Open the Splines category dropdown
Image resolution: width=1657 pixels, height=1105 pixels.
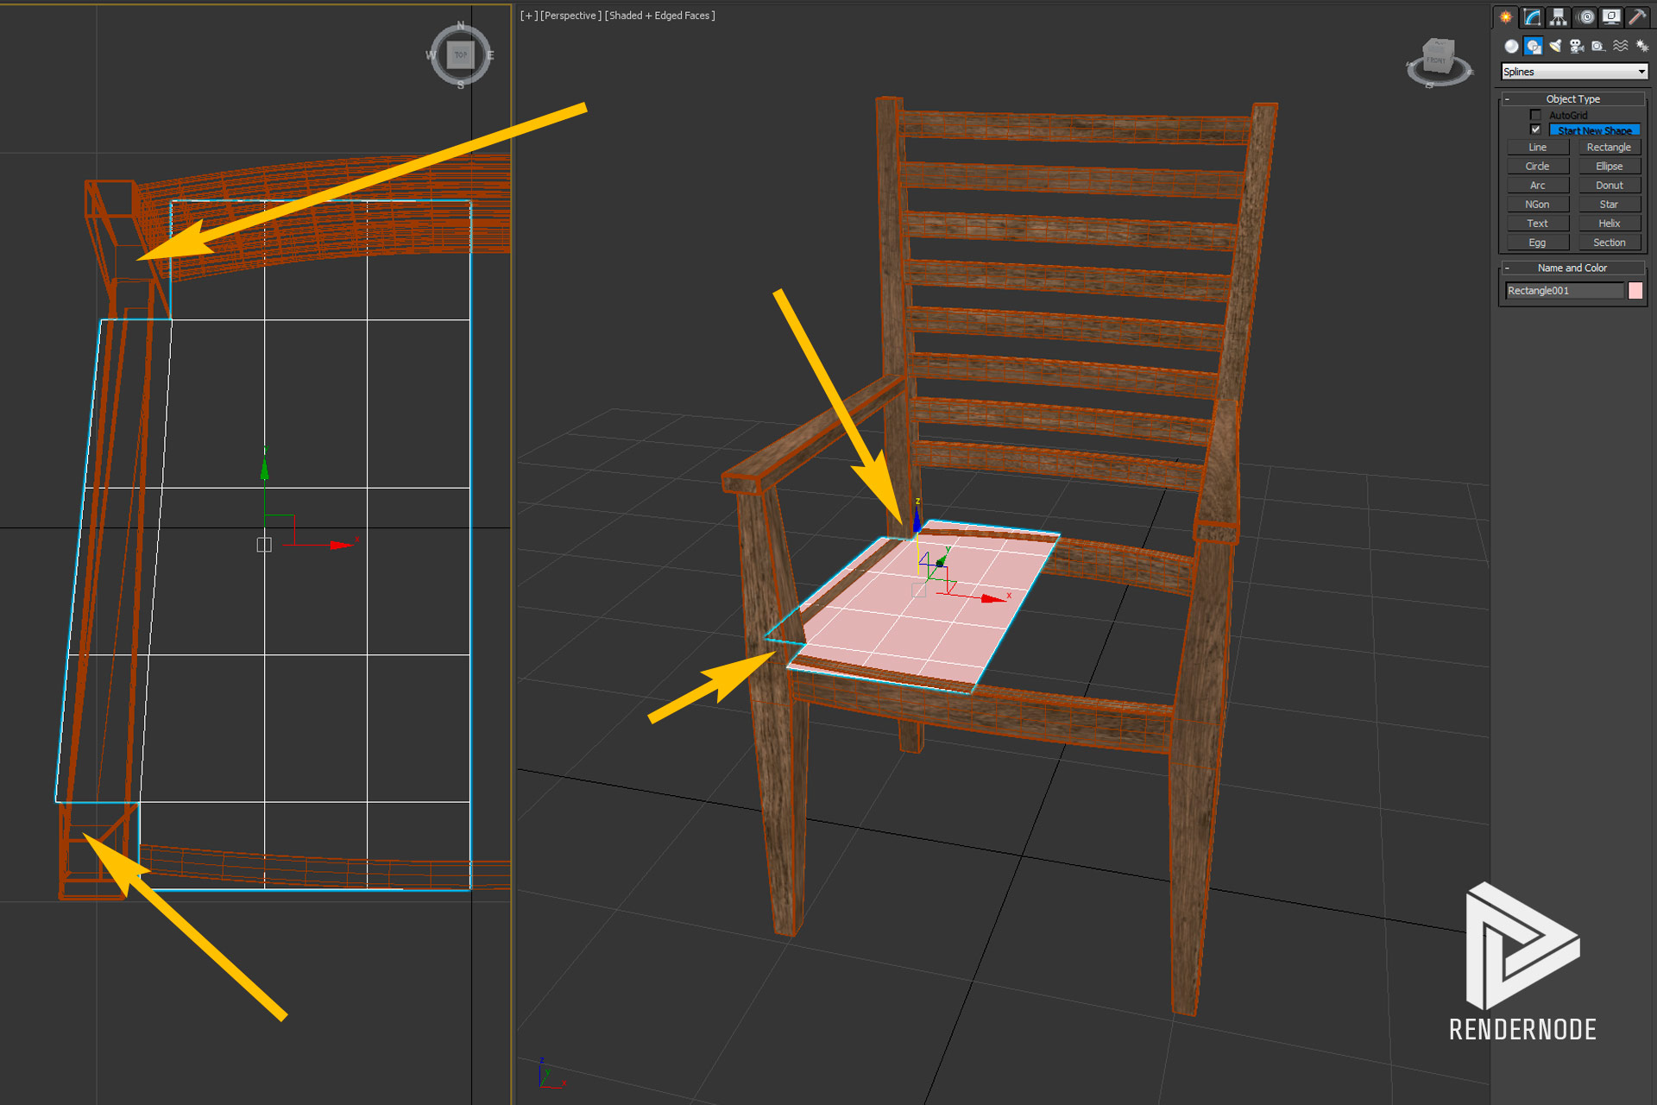click(x=1574, y=72)
